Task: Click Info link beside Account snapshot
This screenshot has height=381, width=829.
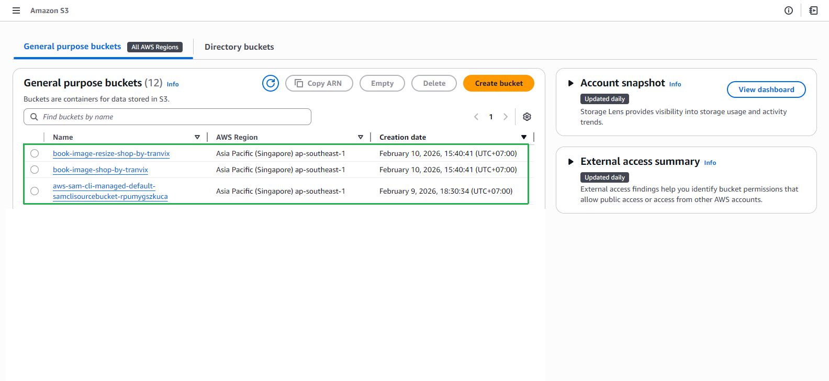Action: pyautogui.click(x=675, y=84)
